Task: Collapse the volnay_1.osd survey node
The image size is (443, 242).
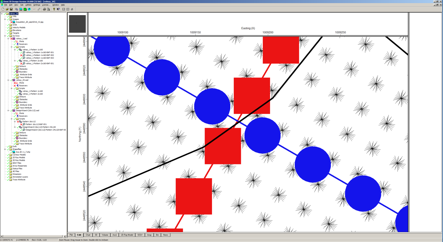Action: 8,39
